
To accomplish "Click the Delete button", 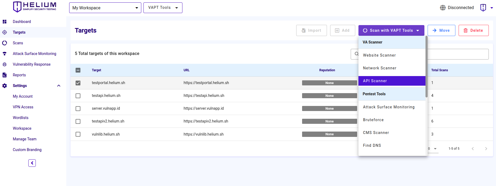I will pos(474,30).
